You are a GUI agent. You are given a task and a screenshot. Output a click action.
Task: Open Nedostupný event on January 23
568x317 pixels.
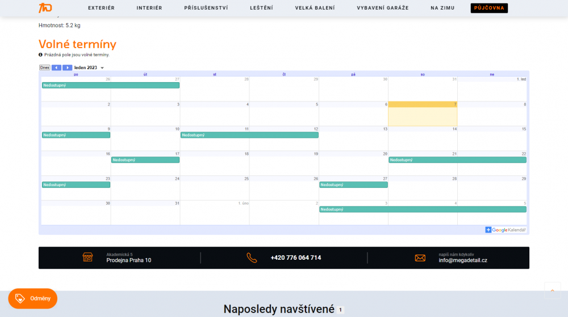point(76,185)
